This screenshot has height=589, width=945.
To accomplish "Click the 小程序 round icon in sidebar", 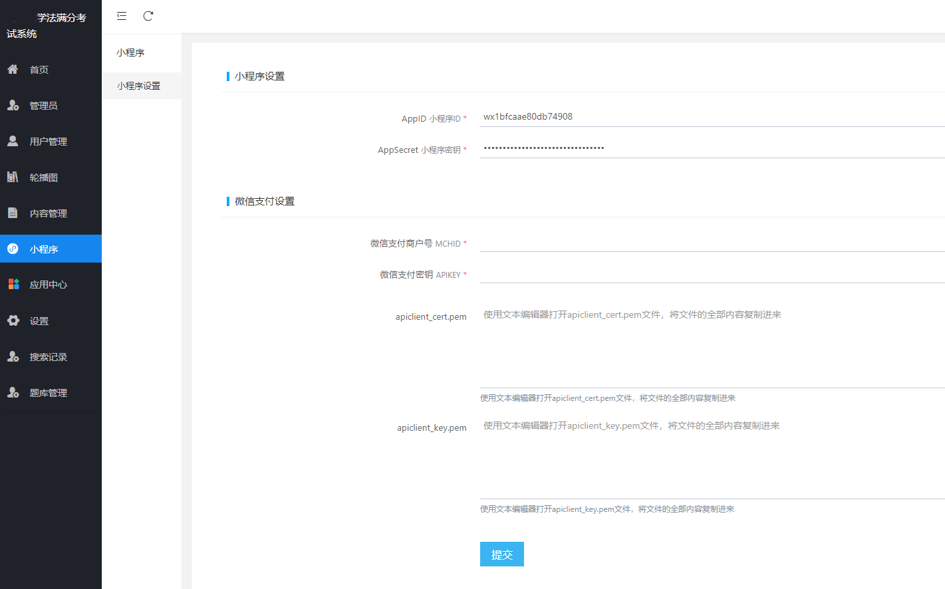I will pos(13,249).
